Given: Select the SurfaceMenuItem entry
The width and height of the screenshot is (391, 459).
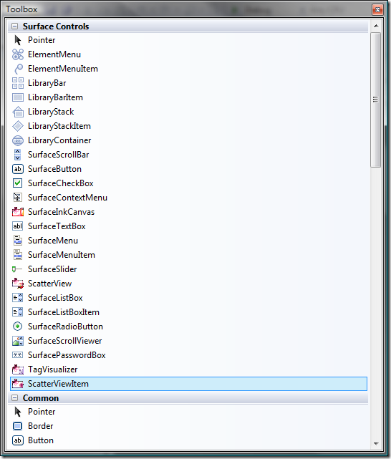Looking at the screenshot, I should [x=188, y=255].
